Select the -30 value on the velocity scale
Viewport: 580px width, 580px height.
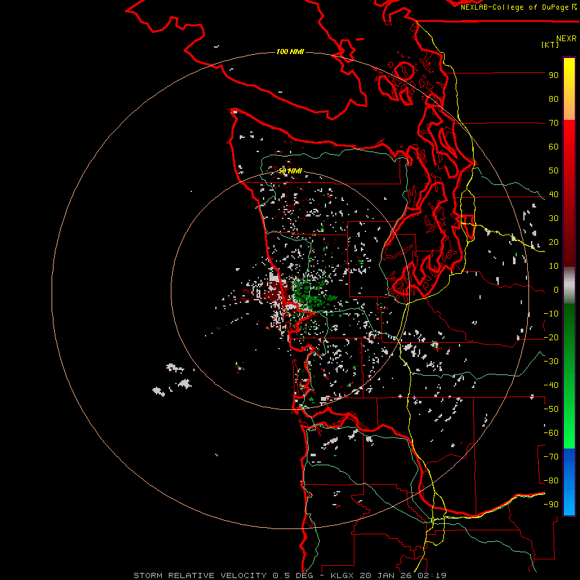pyautogui.click(x=551, y=362)
